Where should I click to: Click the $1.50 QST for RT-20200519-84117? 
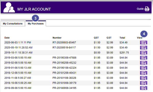[x=97, y=48]
